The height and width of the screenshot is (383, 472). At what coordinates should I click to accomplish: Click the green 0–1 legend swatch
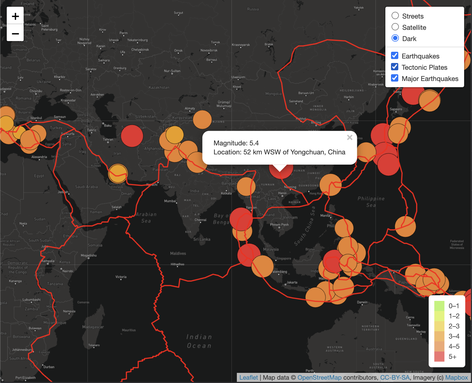(x=439, y=306)
